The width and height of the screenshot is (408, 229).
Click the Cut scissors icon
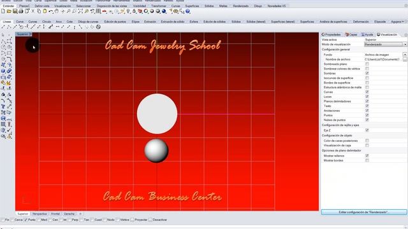[33, 11]
